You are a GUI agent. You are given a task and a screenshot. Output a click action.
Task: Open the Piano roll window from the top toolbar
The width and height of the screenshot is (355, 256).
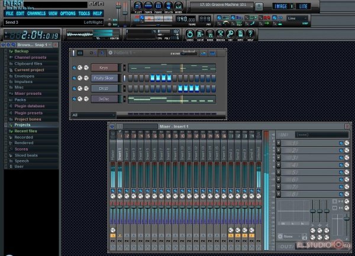pyautogui.click(x=158, y=6)
